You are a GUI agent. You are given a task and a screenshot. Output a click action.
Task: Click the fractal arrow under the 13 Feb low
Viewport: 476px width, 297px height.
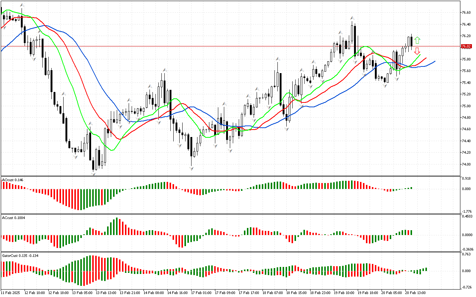(x=93, y=173)
